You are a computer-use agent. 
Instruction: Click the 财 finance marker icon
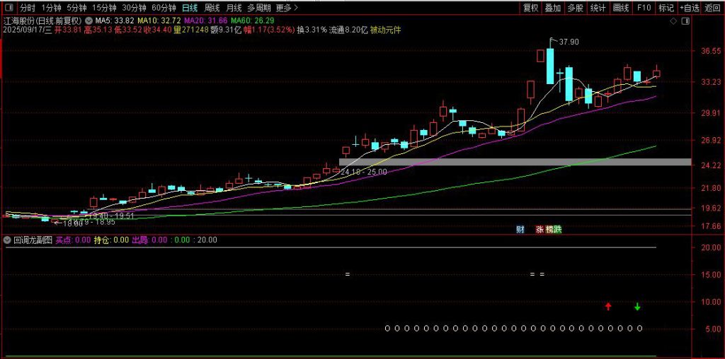pos(520,228)
